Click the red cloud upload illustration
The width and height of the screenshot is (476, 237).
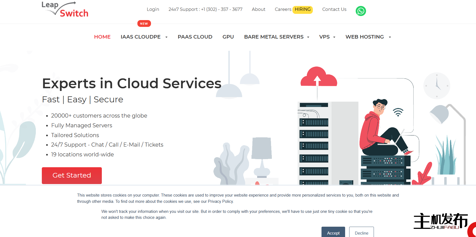[319, 77]
